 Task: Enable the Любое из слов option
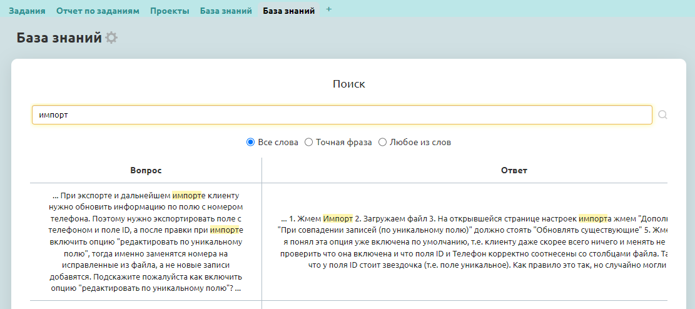pos(383,142)
